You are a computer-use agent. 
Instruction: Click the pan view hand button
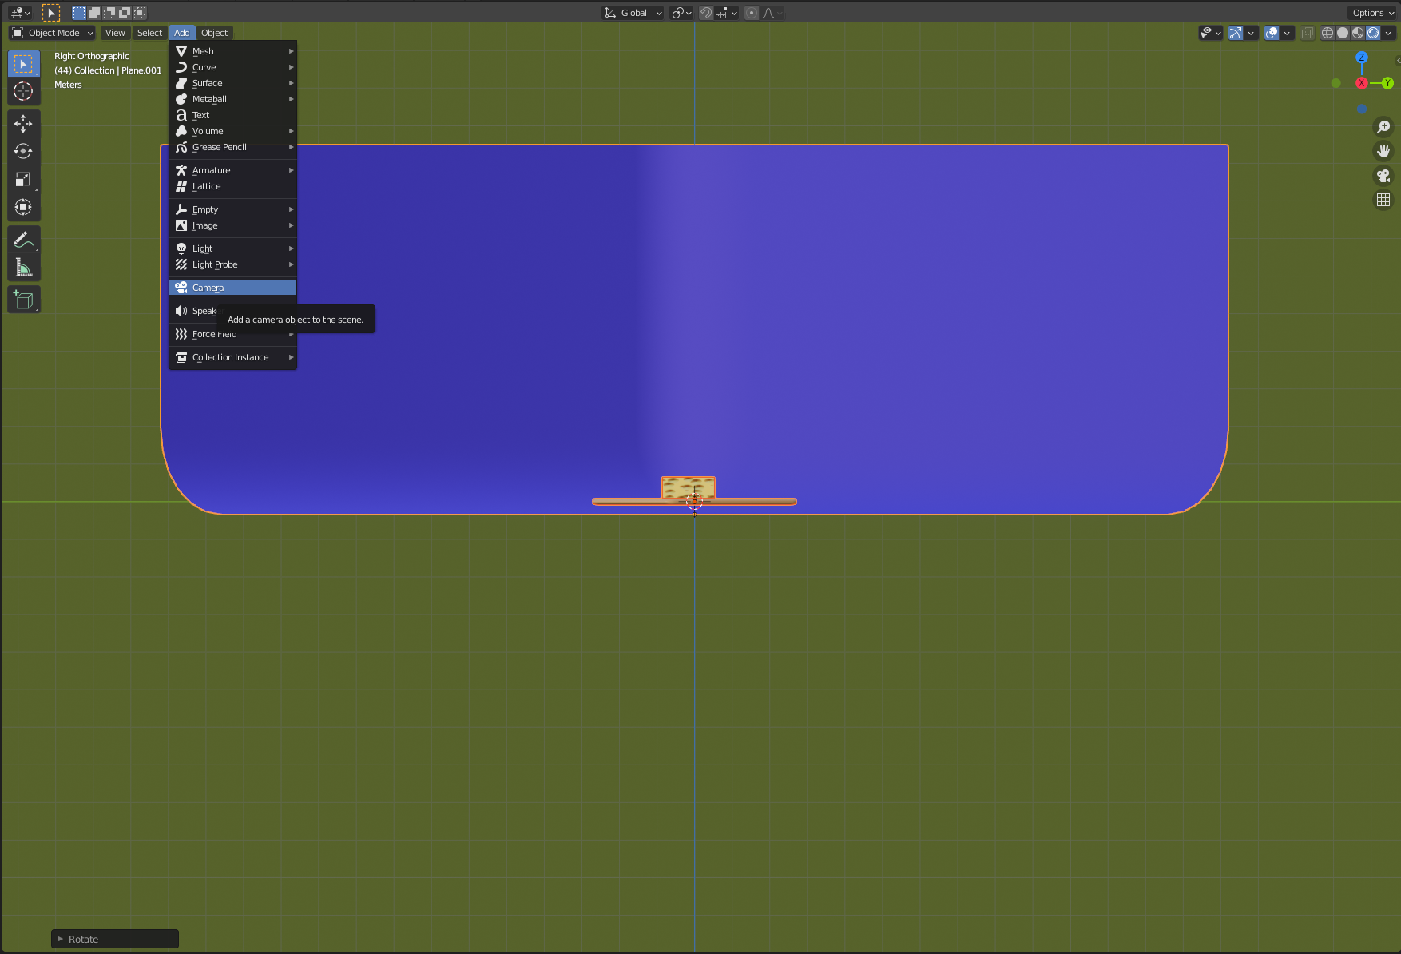click(x=1383, y=151)
